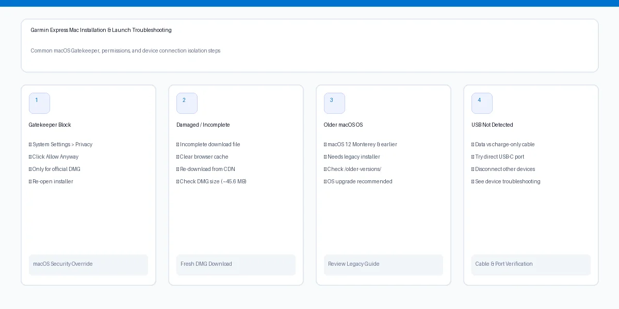Click the System Settings > Privacy step

pyautogui.click(x=61, y=145)
